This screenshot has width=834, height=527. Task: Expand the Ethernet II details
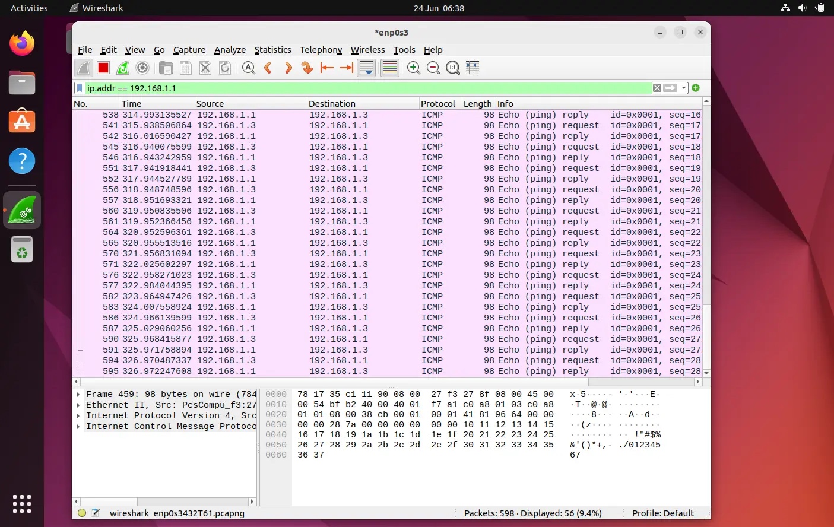[78, 405]
